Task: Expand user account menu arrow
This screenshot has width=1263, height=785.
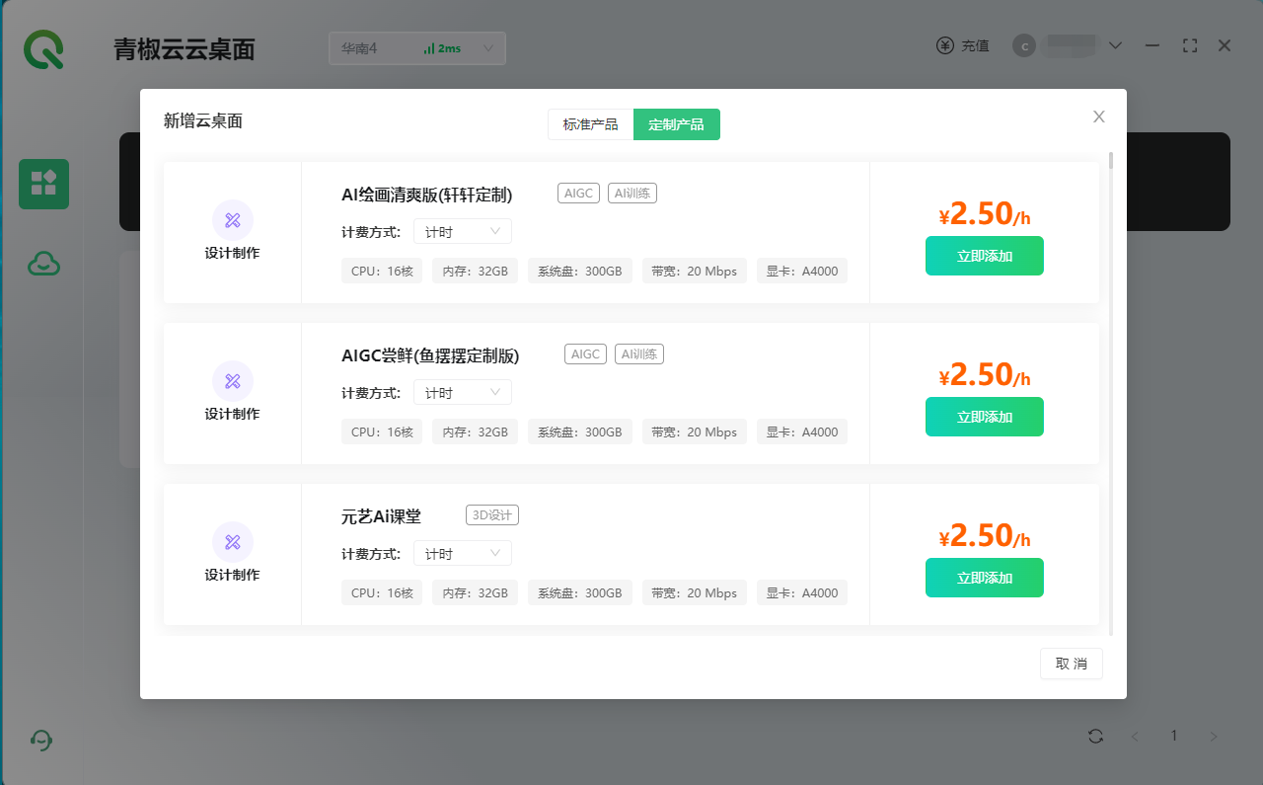Action: [1116, 45]
